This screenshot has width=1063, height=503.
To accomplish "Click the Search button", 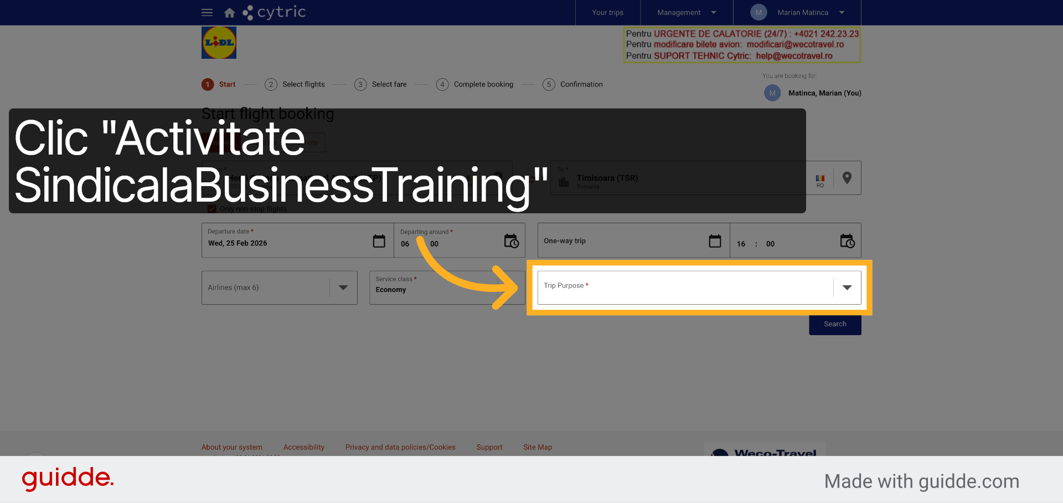I will 835,324.
